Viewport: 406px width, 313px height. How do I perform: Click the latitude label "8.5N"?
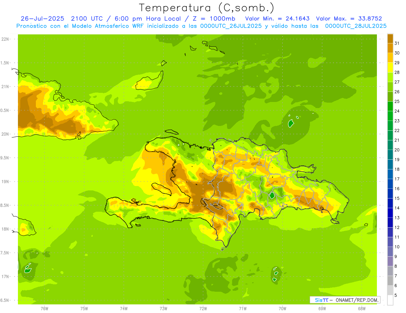[x=5, y=205]
